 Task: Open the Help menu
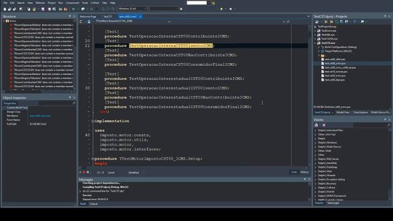112,2
